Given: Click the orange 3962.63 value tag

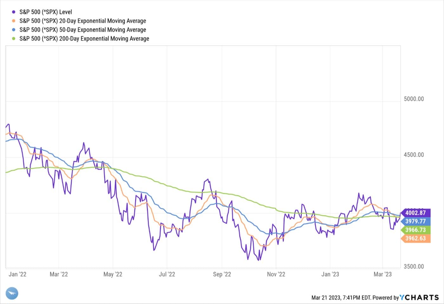Looking at the screenshot, I should [x=415, y=238].
